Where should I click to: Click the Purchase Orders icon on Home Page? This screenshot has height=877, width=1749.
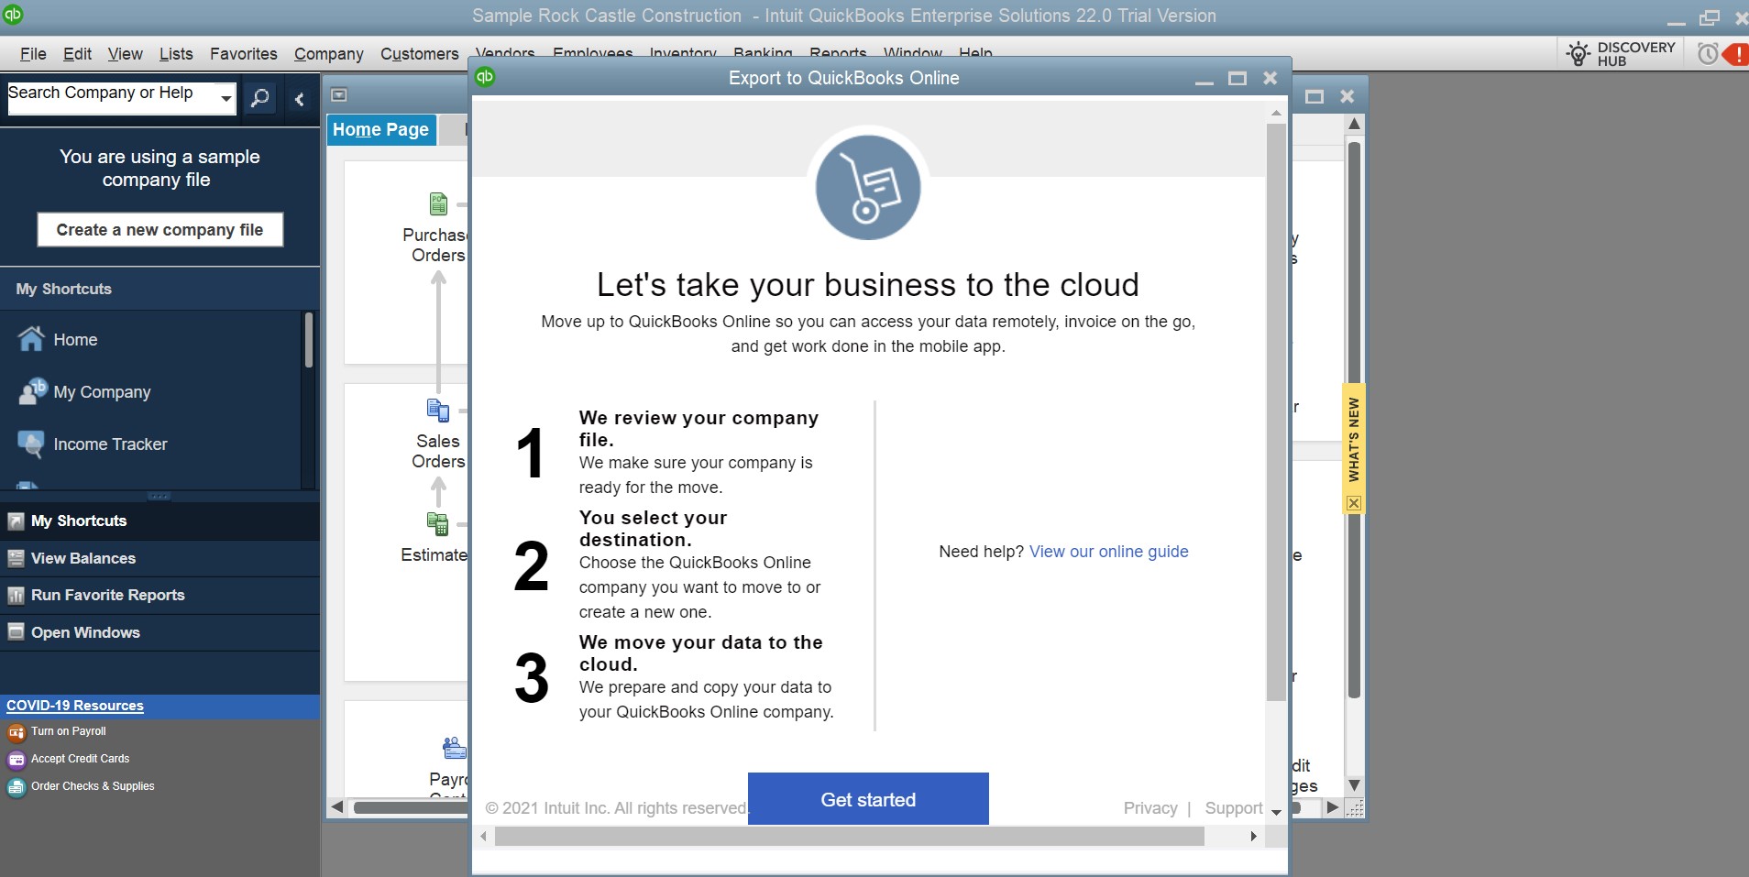coord(439,203)
